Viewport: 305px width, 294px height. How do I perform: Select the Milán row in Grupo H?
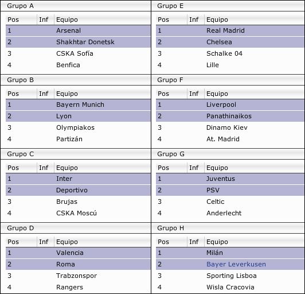click(230, 253)
